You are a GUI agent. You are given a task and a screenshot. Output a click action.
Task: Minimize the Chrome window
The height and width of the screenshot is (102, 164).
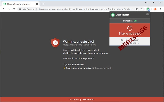146,2
